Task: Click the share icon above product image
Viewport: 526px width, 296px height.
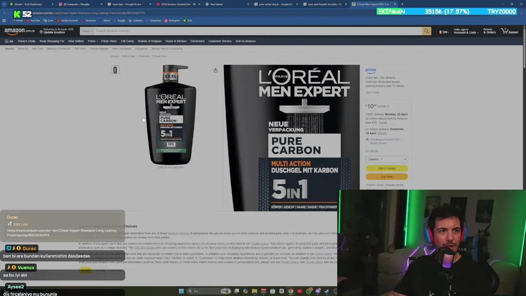Action: (215, 70)
